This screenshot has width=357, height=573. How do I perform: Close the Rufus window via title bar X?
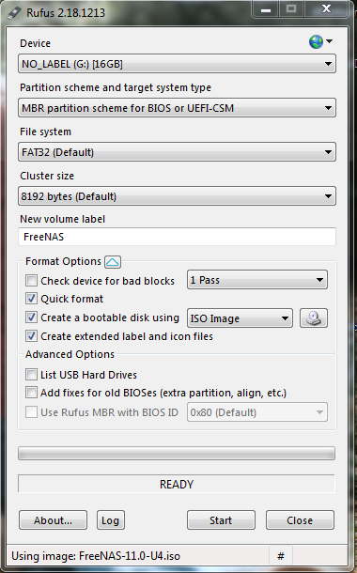pyautogui.click(x=326, y=9)
